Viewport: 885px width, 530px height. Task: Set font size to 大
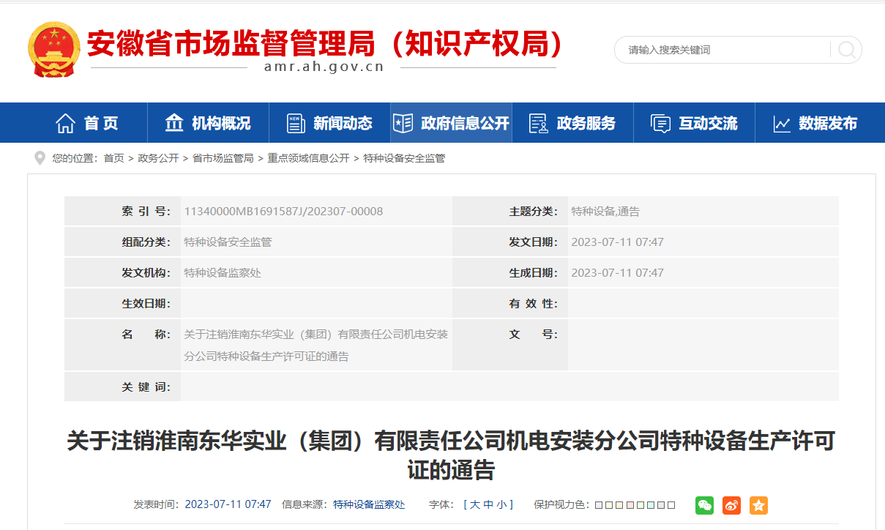(x=474, y=504)
